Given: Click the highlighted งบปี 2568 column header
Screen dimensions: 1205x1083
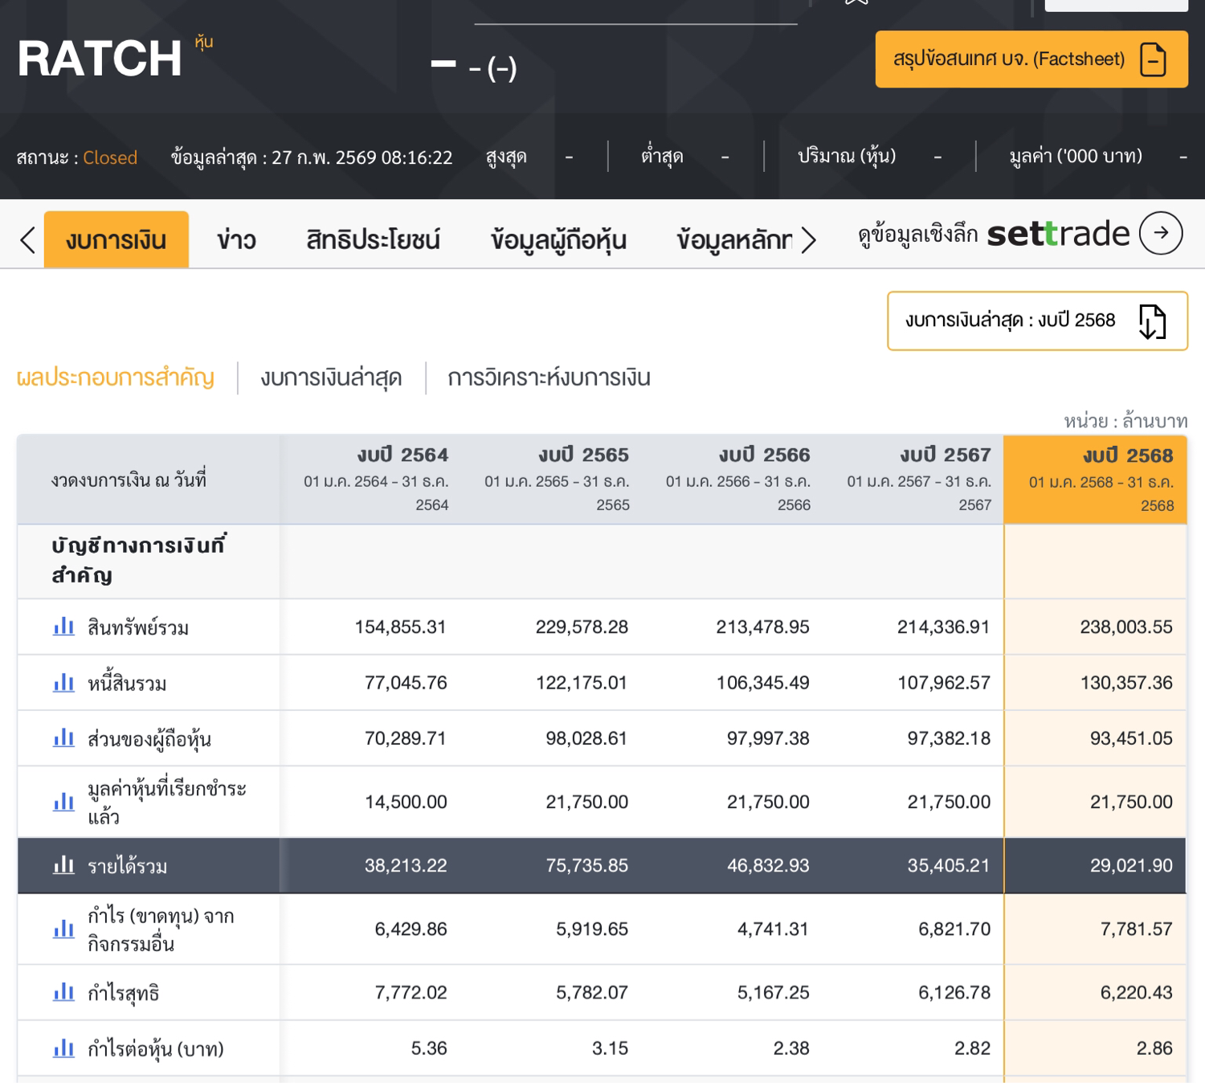Looking at the screenshot, I should tap(1096, 480).
